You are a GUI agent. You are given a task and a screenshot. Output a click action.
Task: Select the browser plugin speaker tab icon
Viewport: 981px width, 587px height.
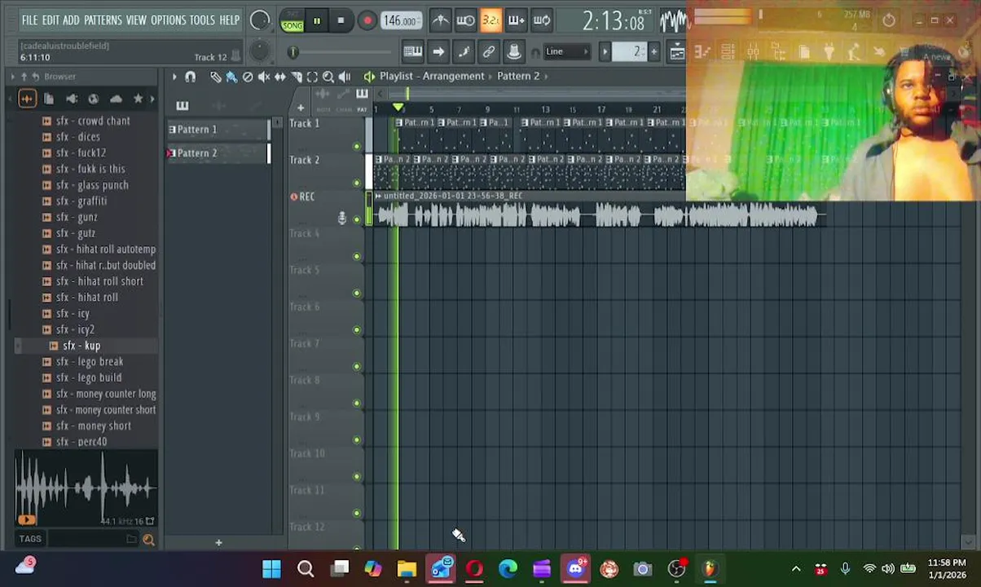point(72,99)
